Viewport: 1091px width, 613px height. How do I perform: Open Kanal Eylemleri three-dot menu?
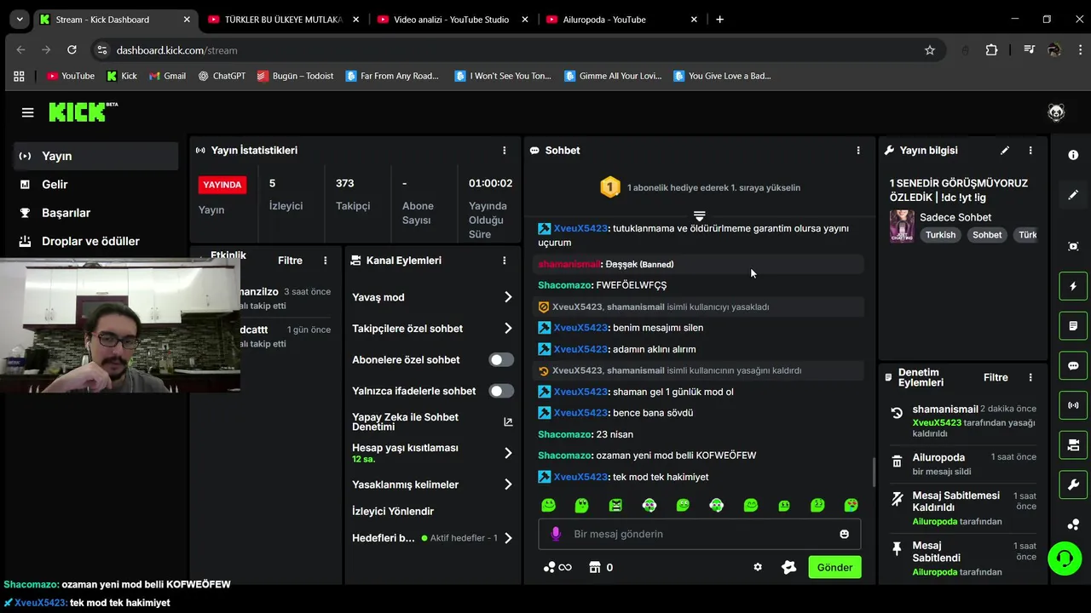tap(505, 261)
